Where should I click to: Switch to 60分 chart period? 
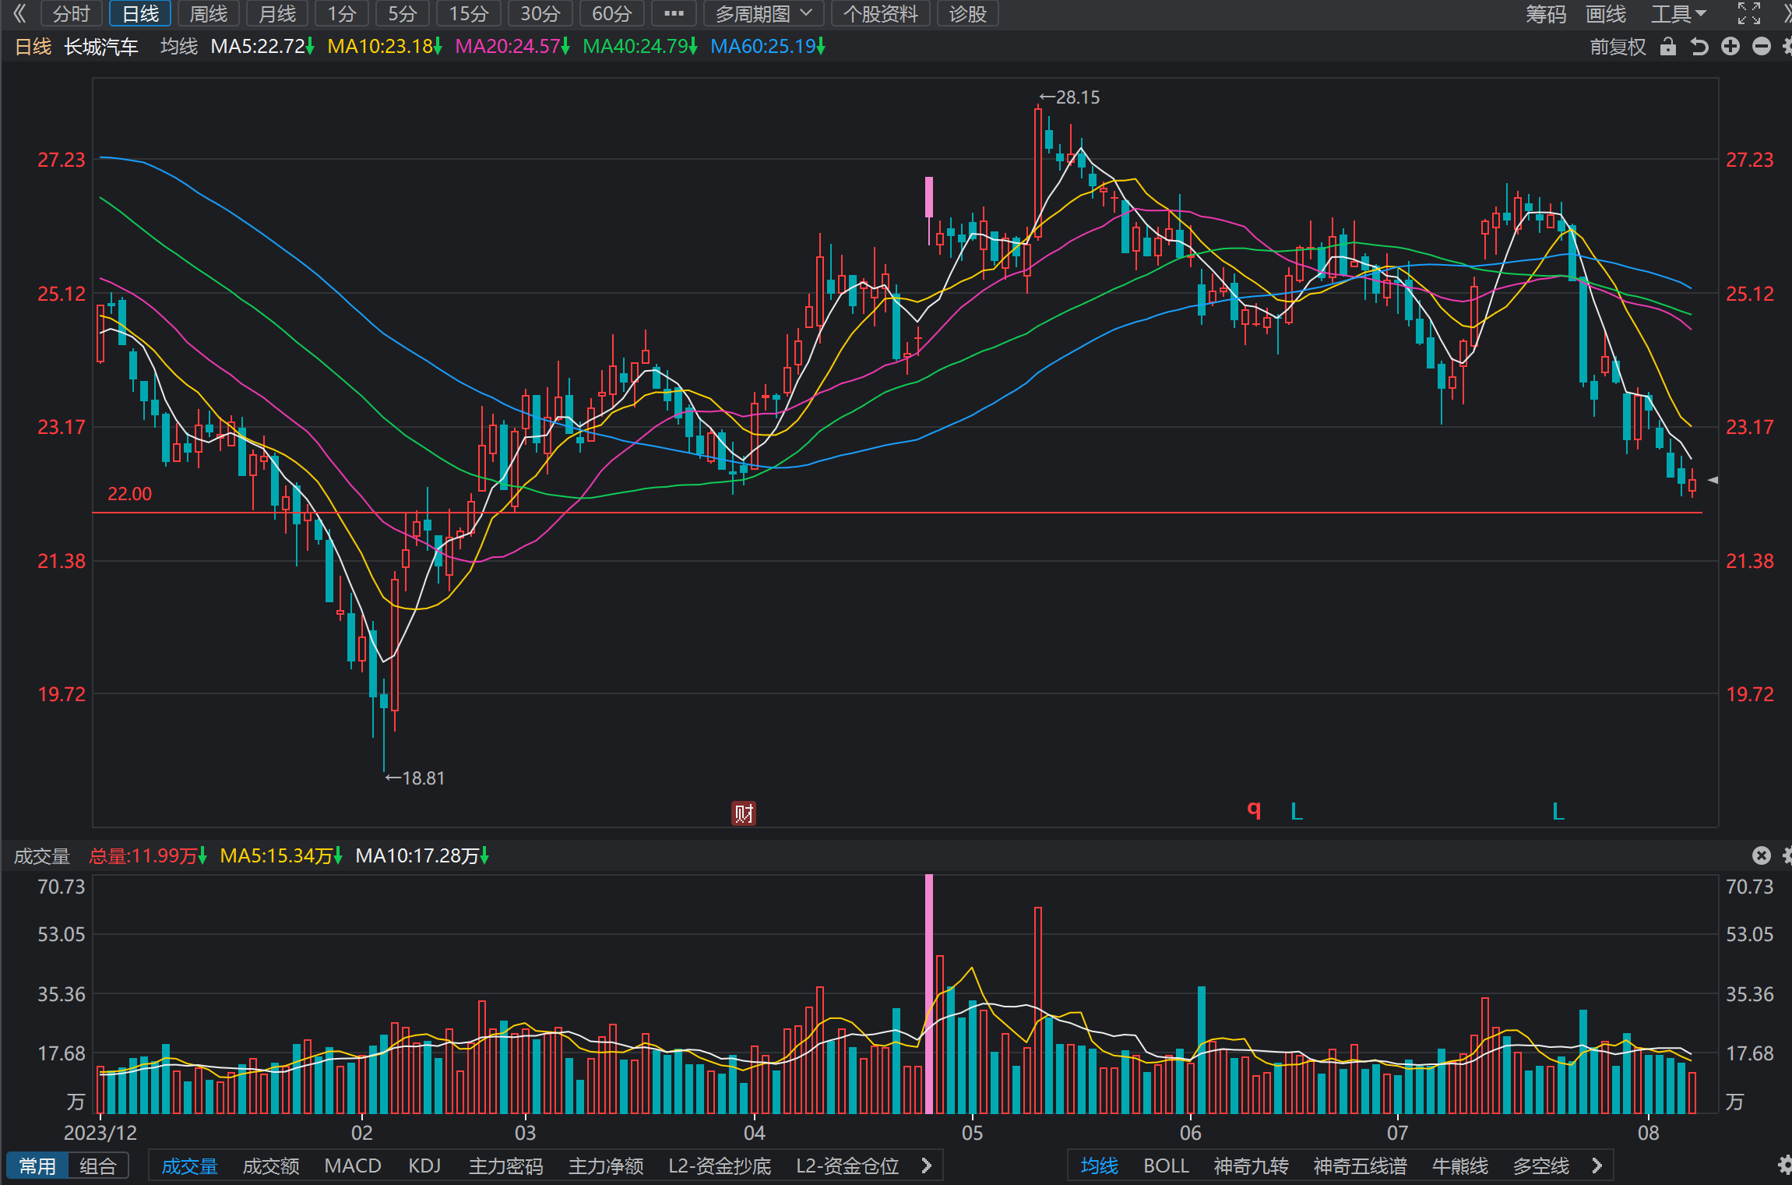coord(612,13)
